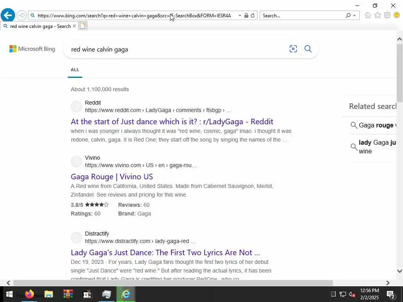Click the browser Forward arrow button
The height and width of the screenshot is (302, 403).
pos(22,15)
